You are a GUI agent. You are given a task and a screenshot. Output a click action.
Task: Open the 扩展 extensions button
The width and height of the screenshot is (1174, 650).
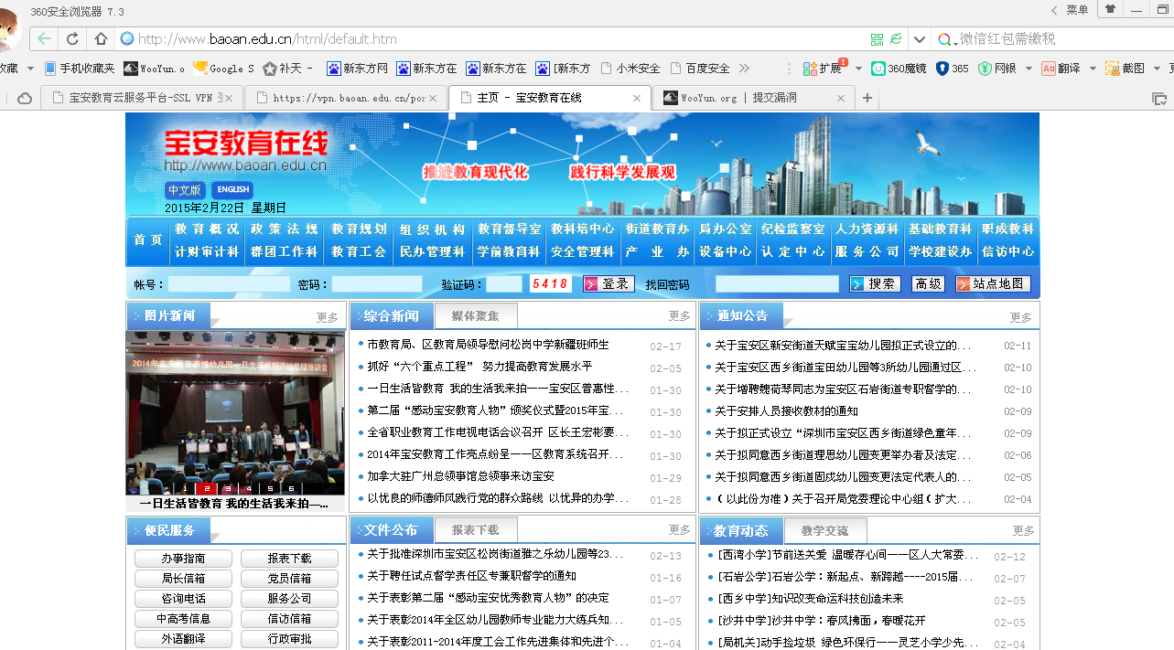(x=824, y=69)
